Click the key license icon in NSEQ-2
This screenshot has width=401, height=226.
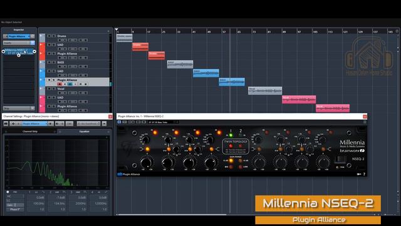(359, 175)
